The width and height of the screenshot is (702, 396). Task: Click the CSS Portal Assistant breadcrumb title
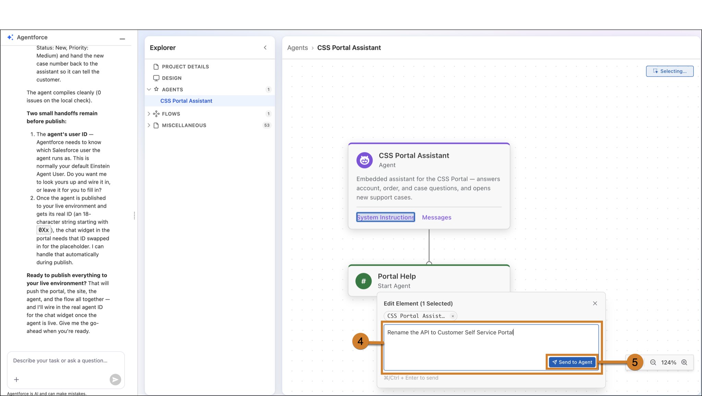(349, 48)
